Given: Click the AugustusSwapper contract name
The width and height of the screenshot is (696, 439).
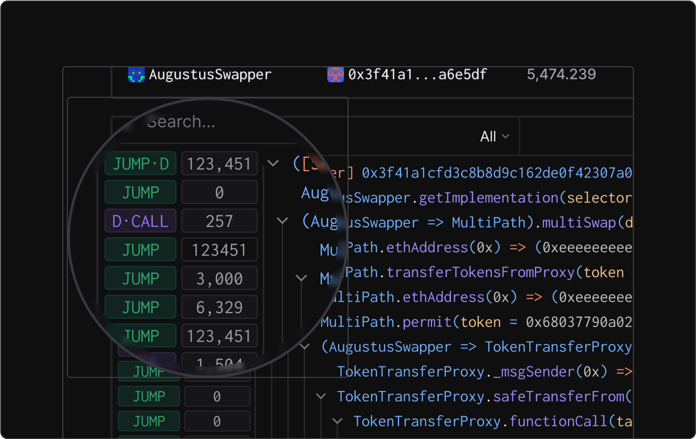Looking at the screenshot, I should point(210,75).
